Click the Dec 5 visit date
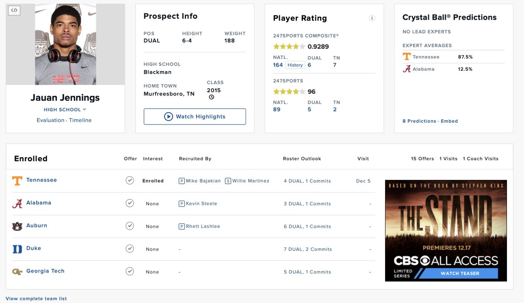The width and height of the screenshot is (524, 303). click(x=363, y=181)
